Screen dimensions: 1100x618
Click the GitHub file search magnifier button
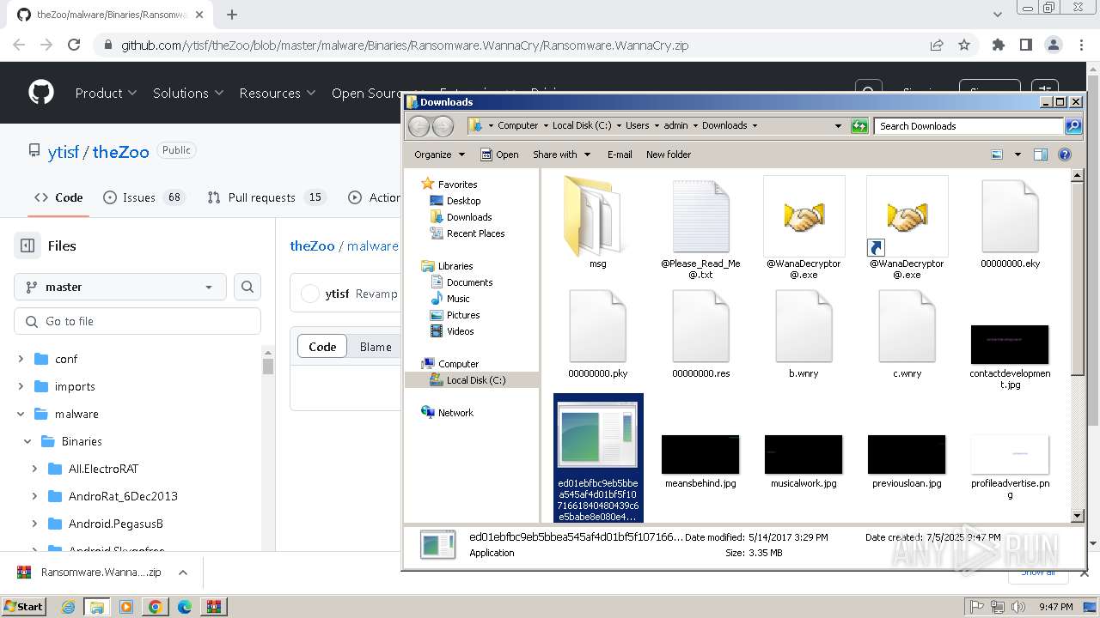pos(247,287)
